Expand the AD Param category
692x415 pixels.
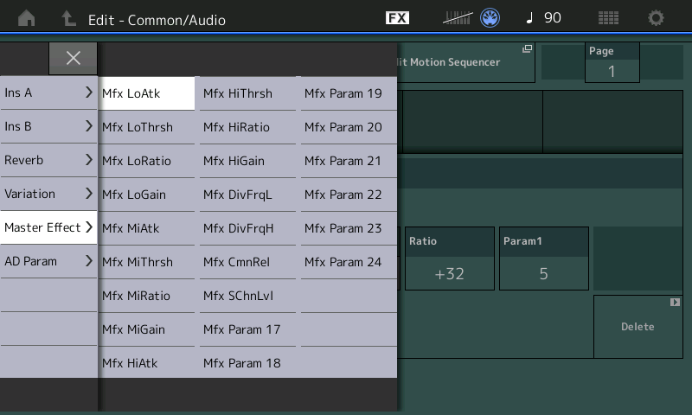(x=48, y=261)
